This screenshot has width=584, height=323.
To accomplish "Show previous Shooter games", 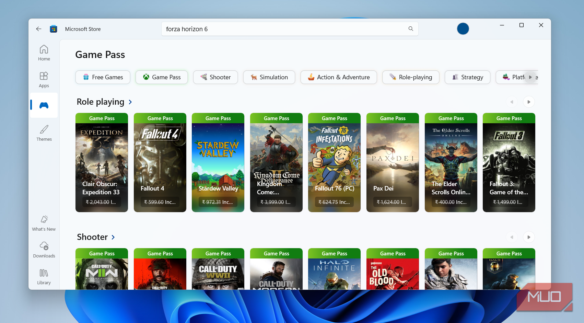I will click(x=512, y=237).
